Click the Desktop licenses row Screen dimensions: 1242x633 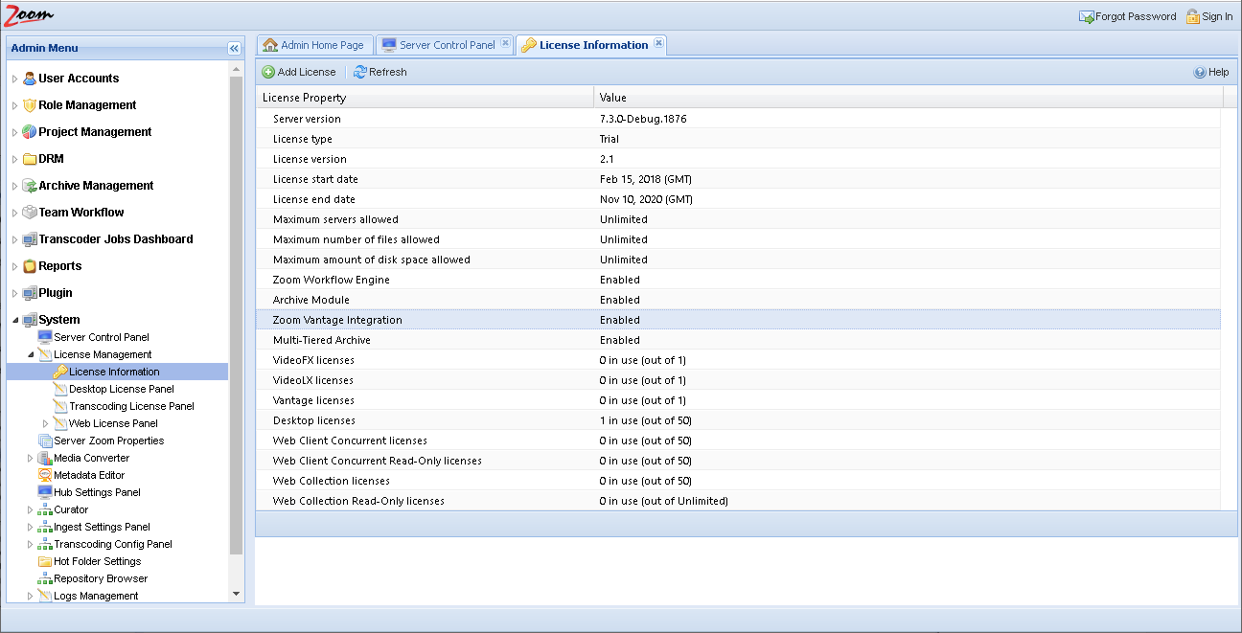tap(738, 420)
